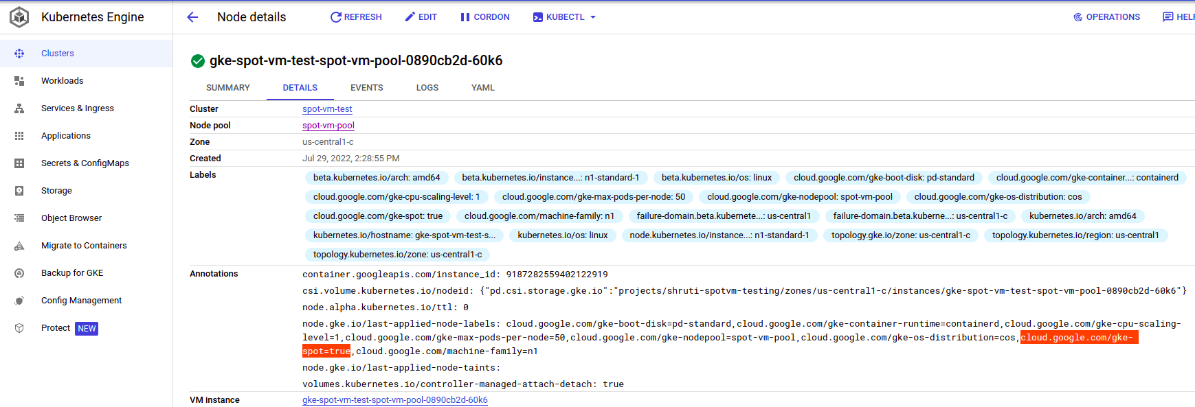The image size is (1195, 407).
Task: Open the Operations panel
Action: 1107,17
